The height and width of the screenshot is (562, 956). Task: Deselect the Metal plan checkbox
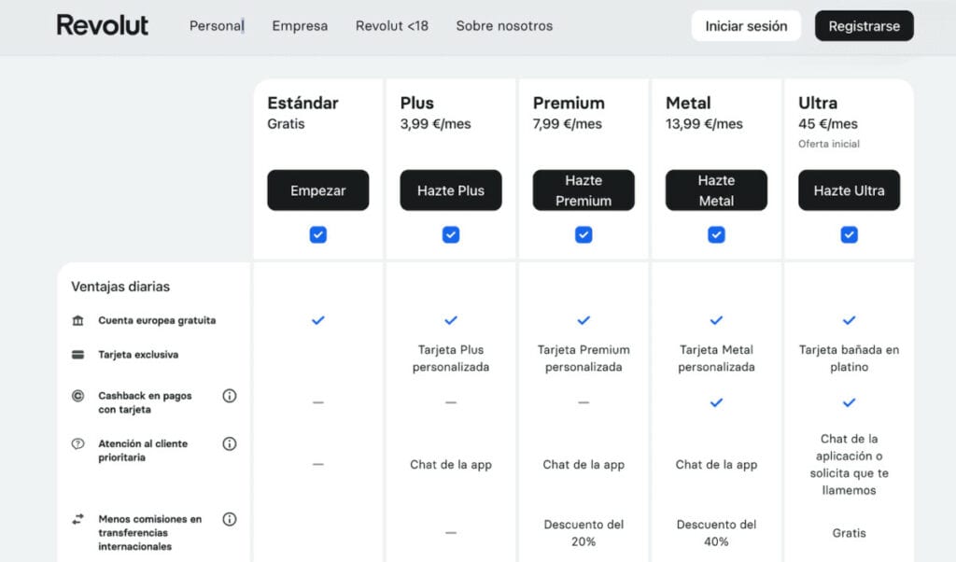[716, 235]
